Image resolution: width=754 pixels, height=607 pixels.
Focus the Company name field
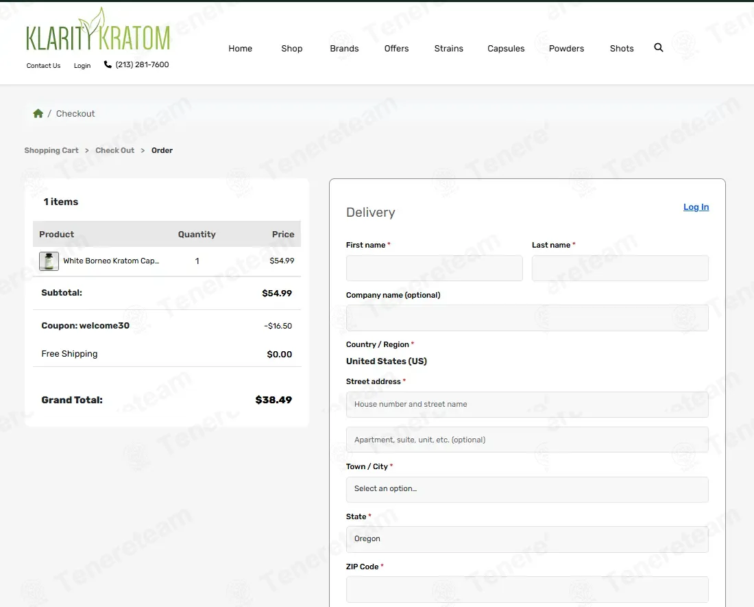click(x=527, y=318)
